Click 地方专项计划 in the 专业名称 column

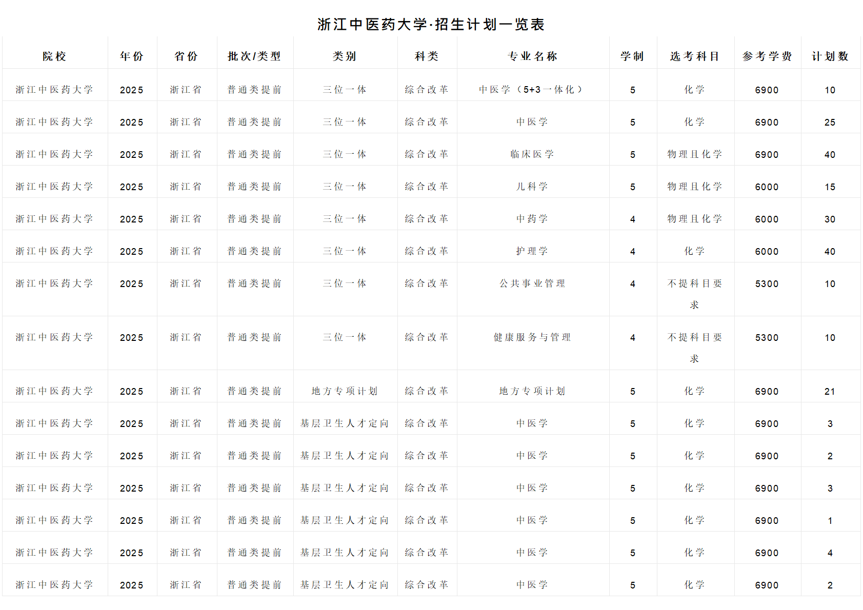point(532,391)
